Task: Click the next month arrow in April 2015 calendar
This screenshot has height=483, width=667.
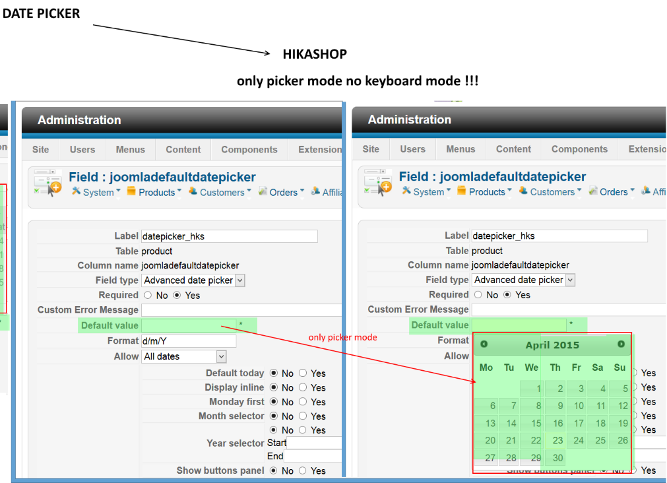Action: coord(621,344)
